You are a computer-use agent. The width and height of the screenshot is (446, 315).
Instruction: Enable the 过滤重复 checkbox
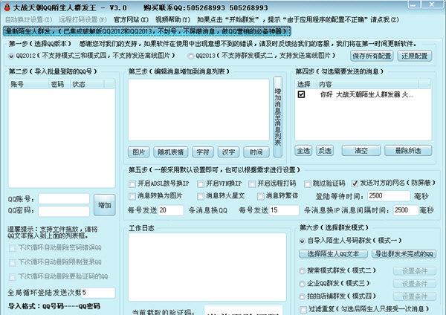click(303, 309)
